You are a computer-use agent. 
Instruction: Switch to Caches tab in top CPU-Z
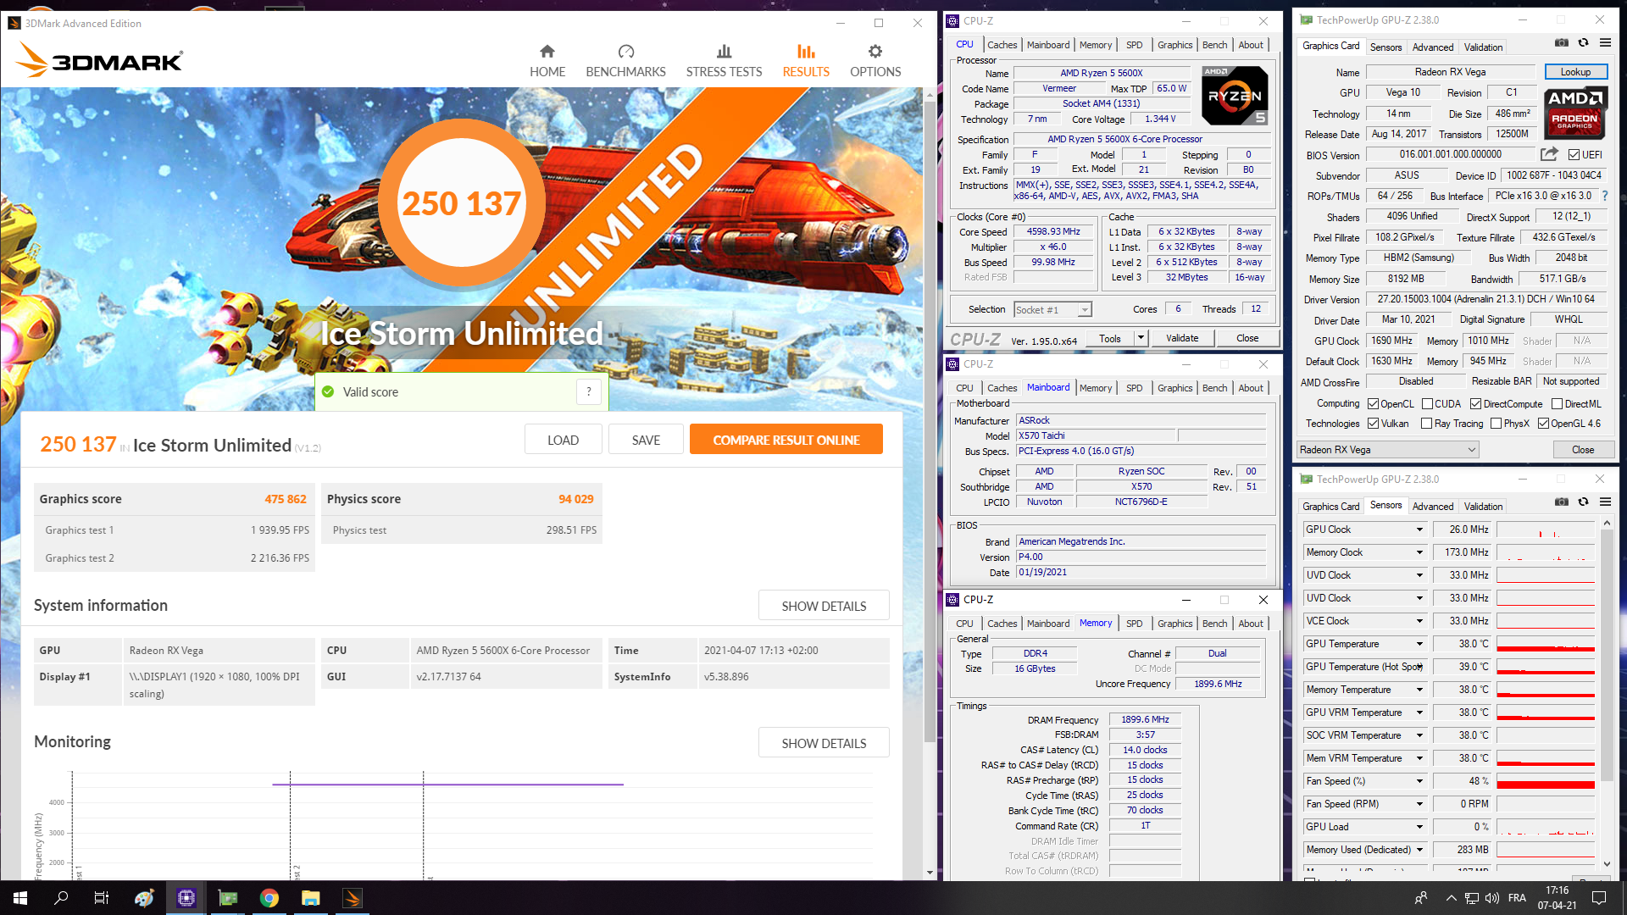(1002, 45)
